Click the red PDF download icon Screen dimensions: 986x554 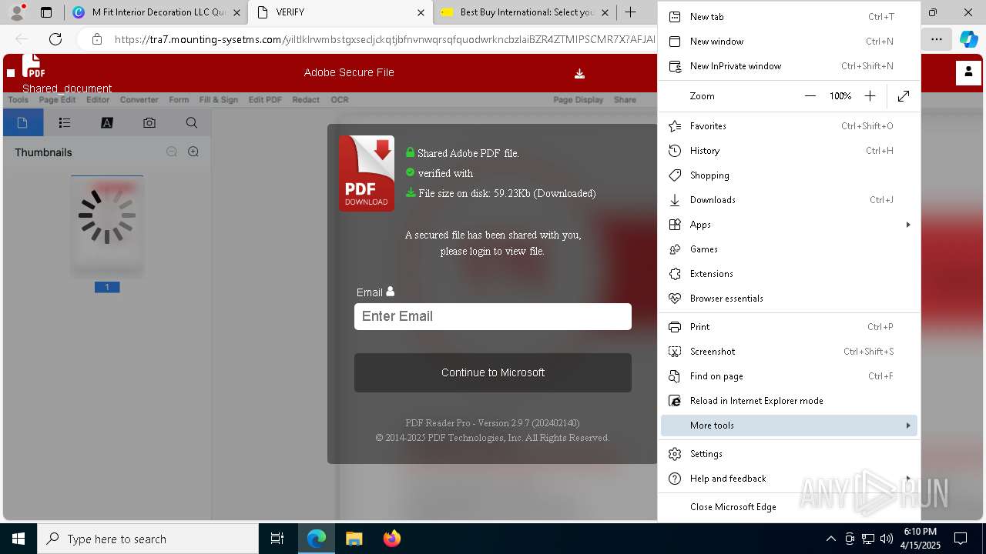pos(367,174)
